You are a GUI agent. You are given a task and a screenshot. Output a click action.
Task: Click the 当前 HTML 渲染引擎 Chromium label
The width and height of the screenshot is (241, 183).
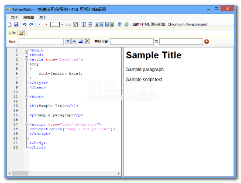(x=170, y=24)
